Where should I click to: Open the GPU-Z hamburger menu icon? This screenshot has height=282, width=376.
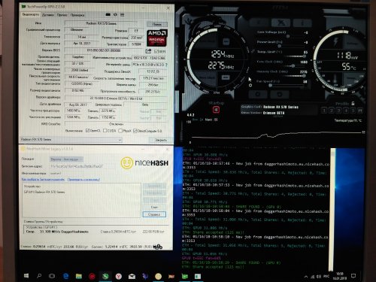coord(123,15)
